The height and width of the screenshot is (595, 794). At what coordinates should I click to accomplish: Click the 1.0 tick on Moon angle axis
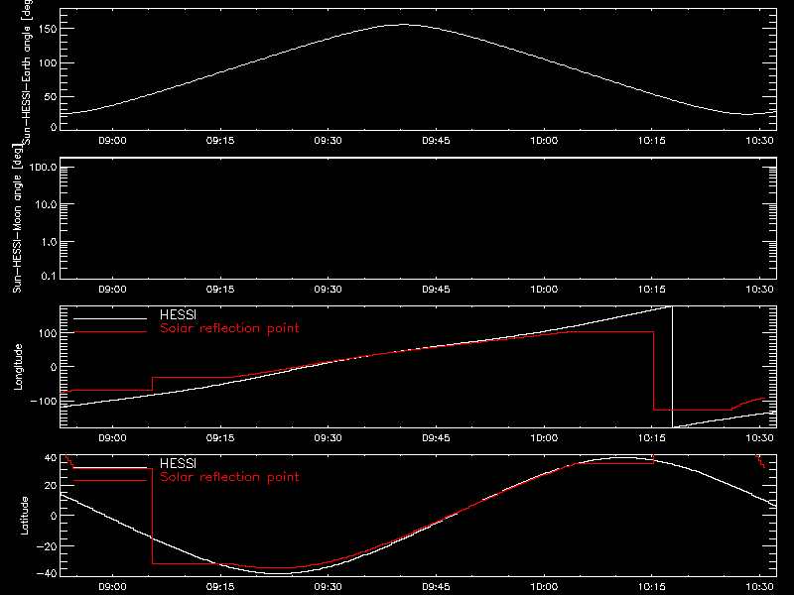click(49, 242)
